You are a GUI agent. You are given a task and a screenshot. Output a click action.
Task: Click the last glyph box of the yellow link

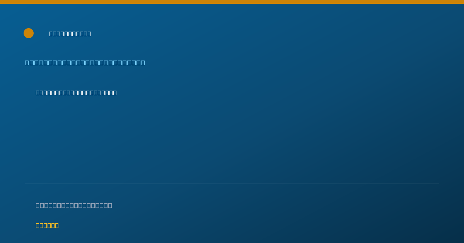pos(57,225)
